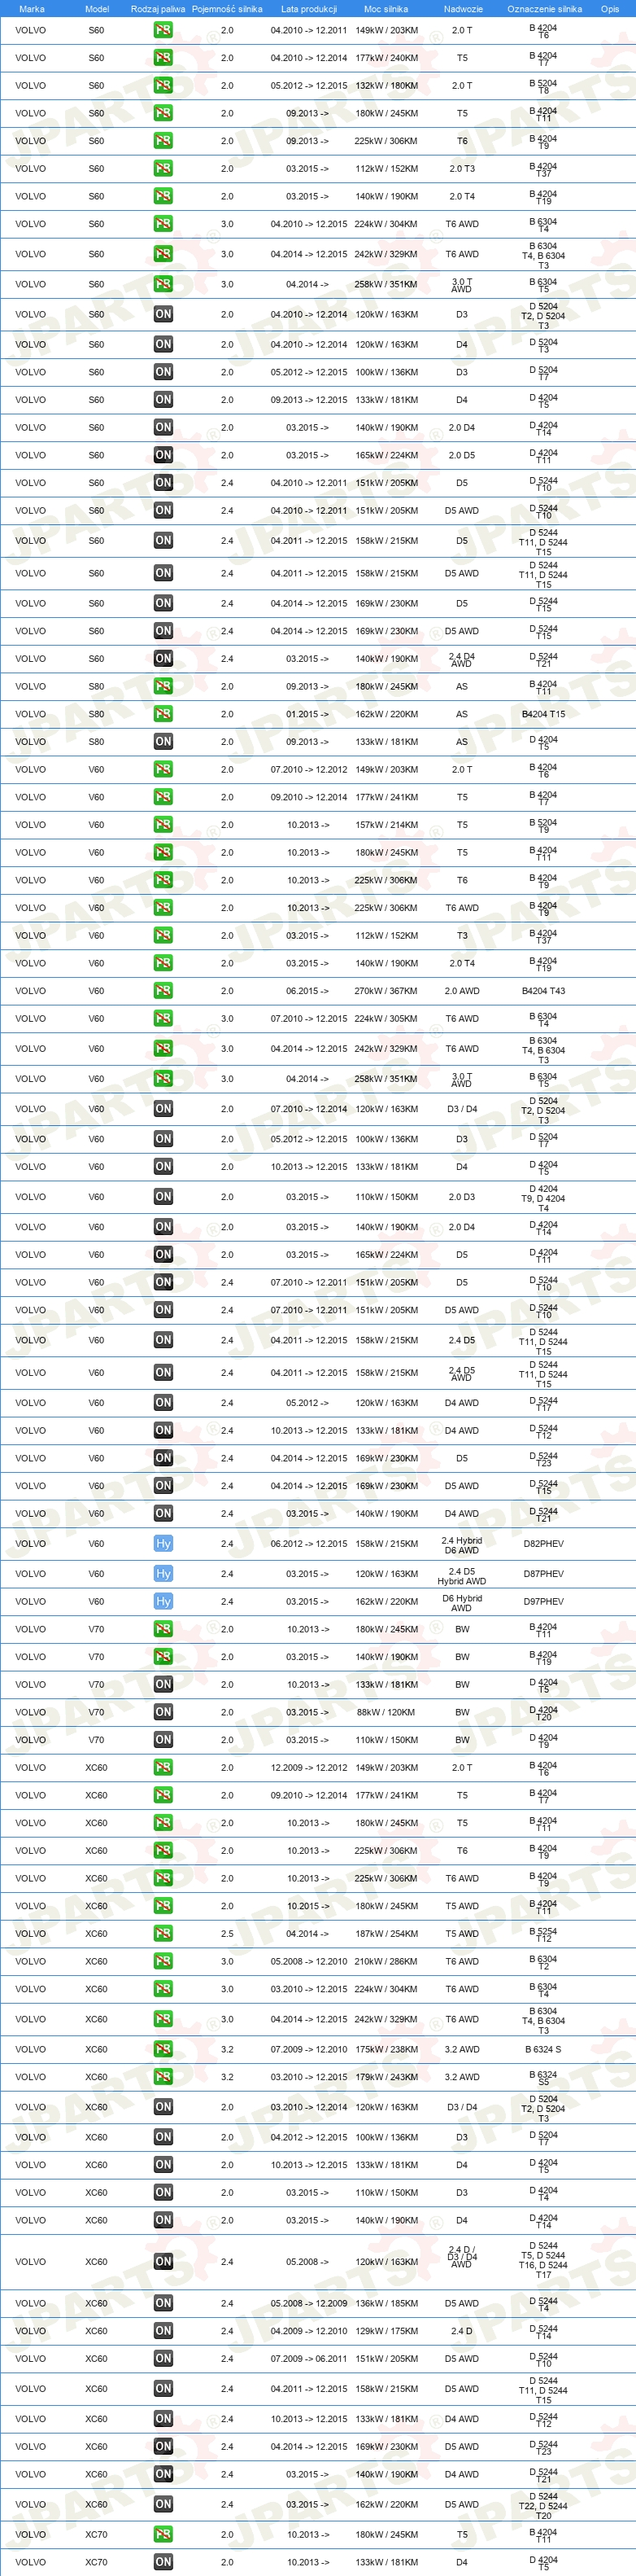Click the ON diesel icon in S60 2.0 D5 row
The width and height of the screenshot is (636, 2576).
tap(163, 455)
